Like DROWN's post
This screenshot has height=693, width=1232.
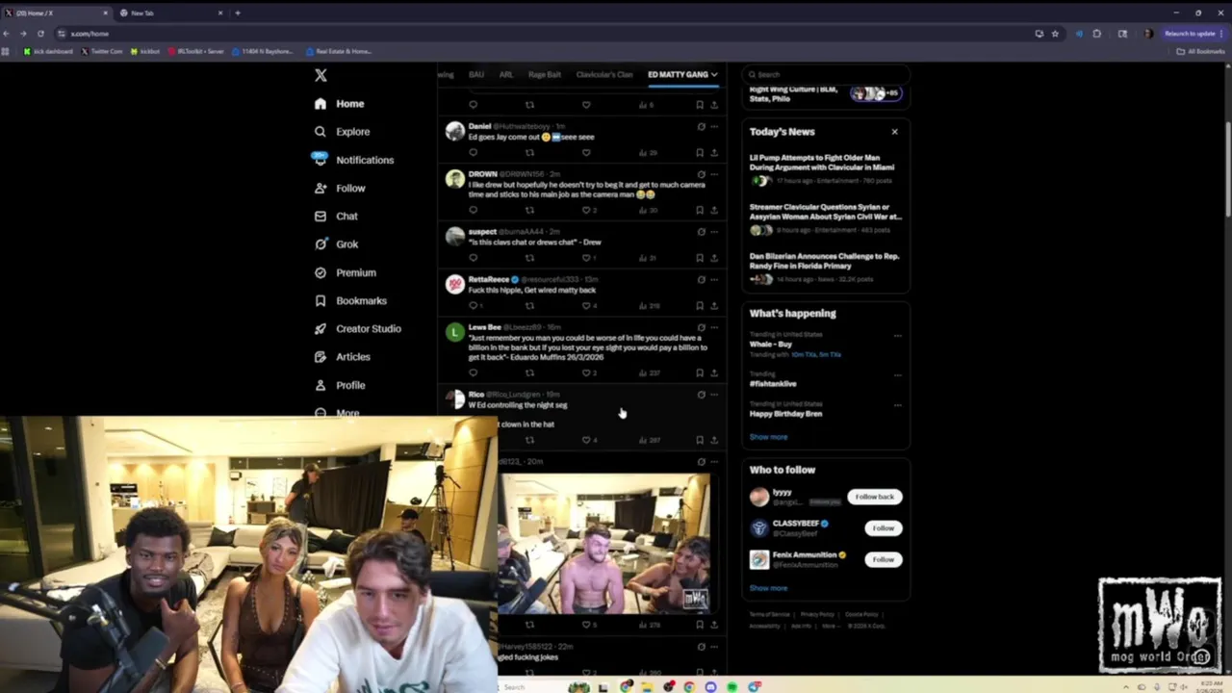point(586,210)
